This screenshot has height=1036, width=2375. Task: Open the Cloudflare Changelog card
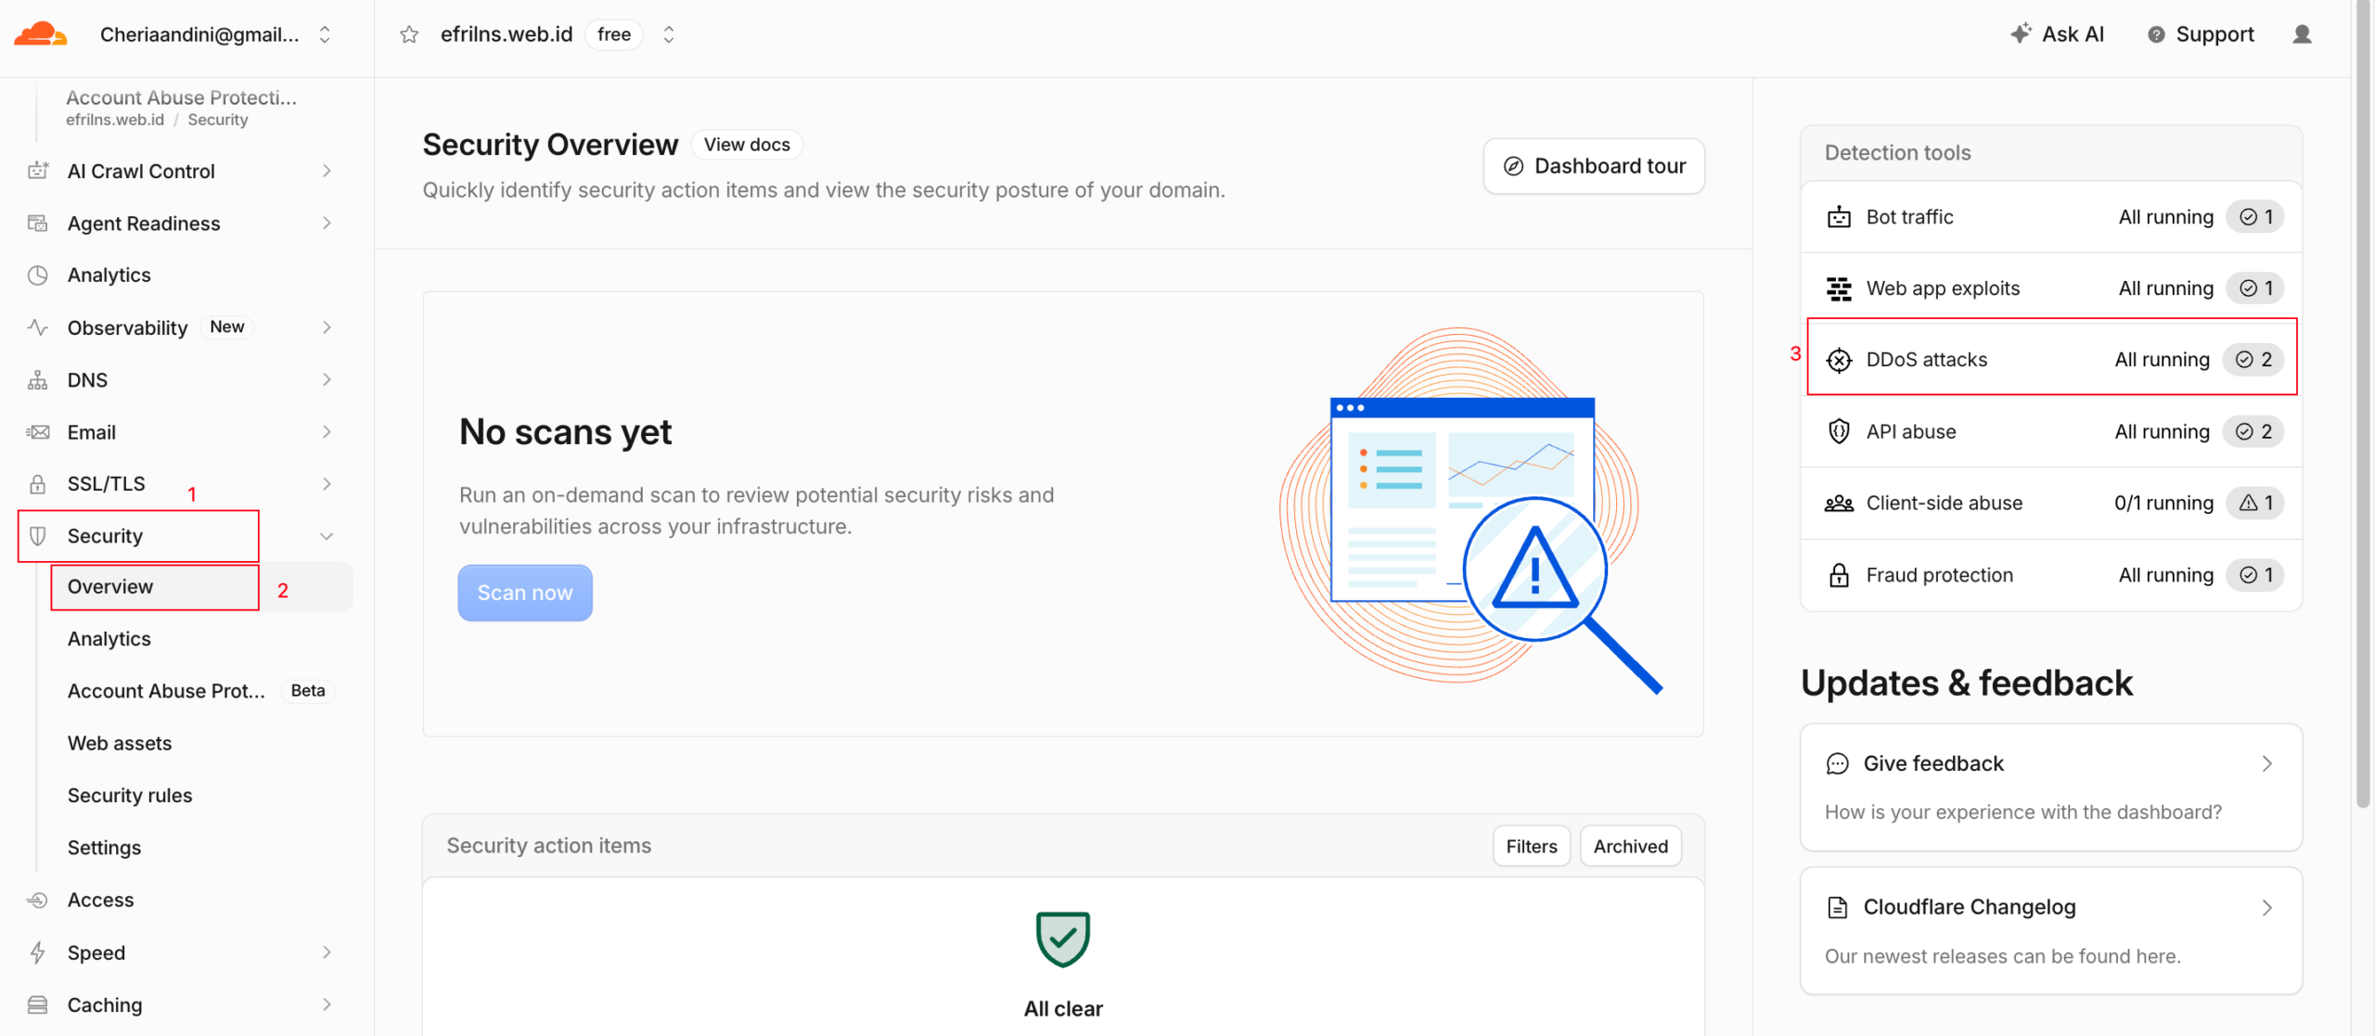click(2050, 931)
